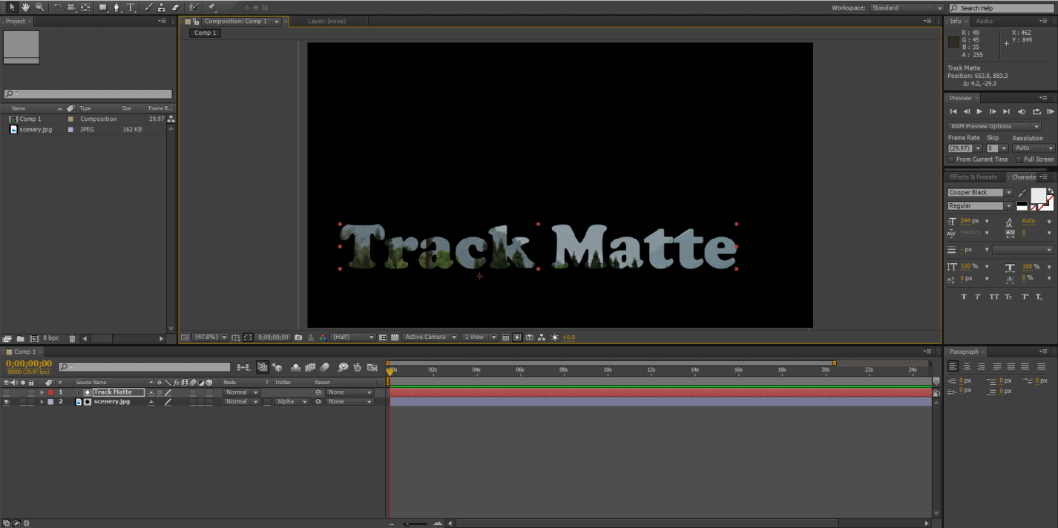Select the Brush tool
This screenshot has width=1058, height=528.
(x=149, y=7)
